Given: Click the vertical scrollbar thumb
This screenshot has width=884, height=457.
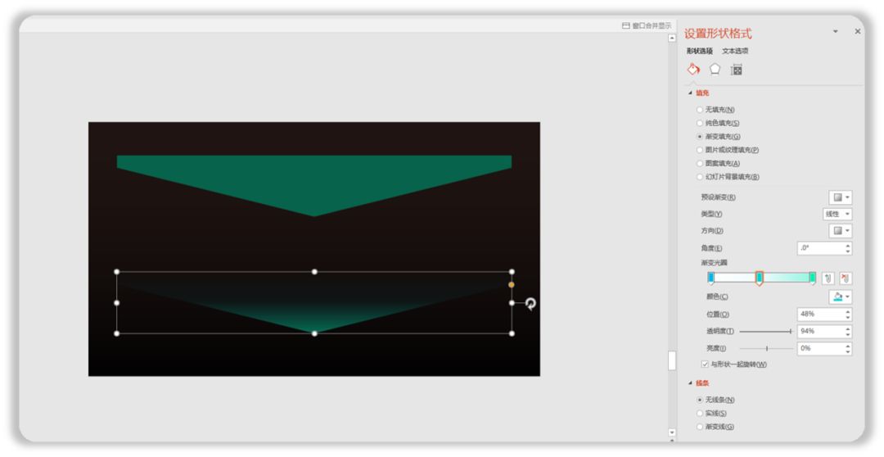Looking at the screenshot, I should [671, 360].
